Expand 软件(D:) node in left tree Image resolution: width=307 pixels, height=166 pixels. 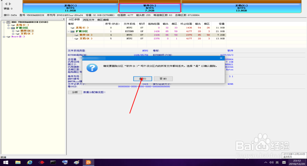13,31
